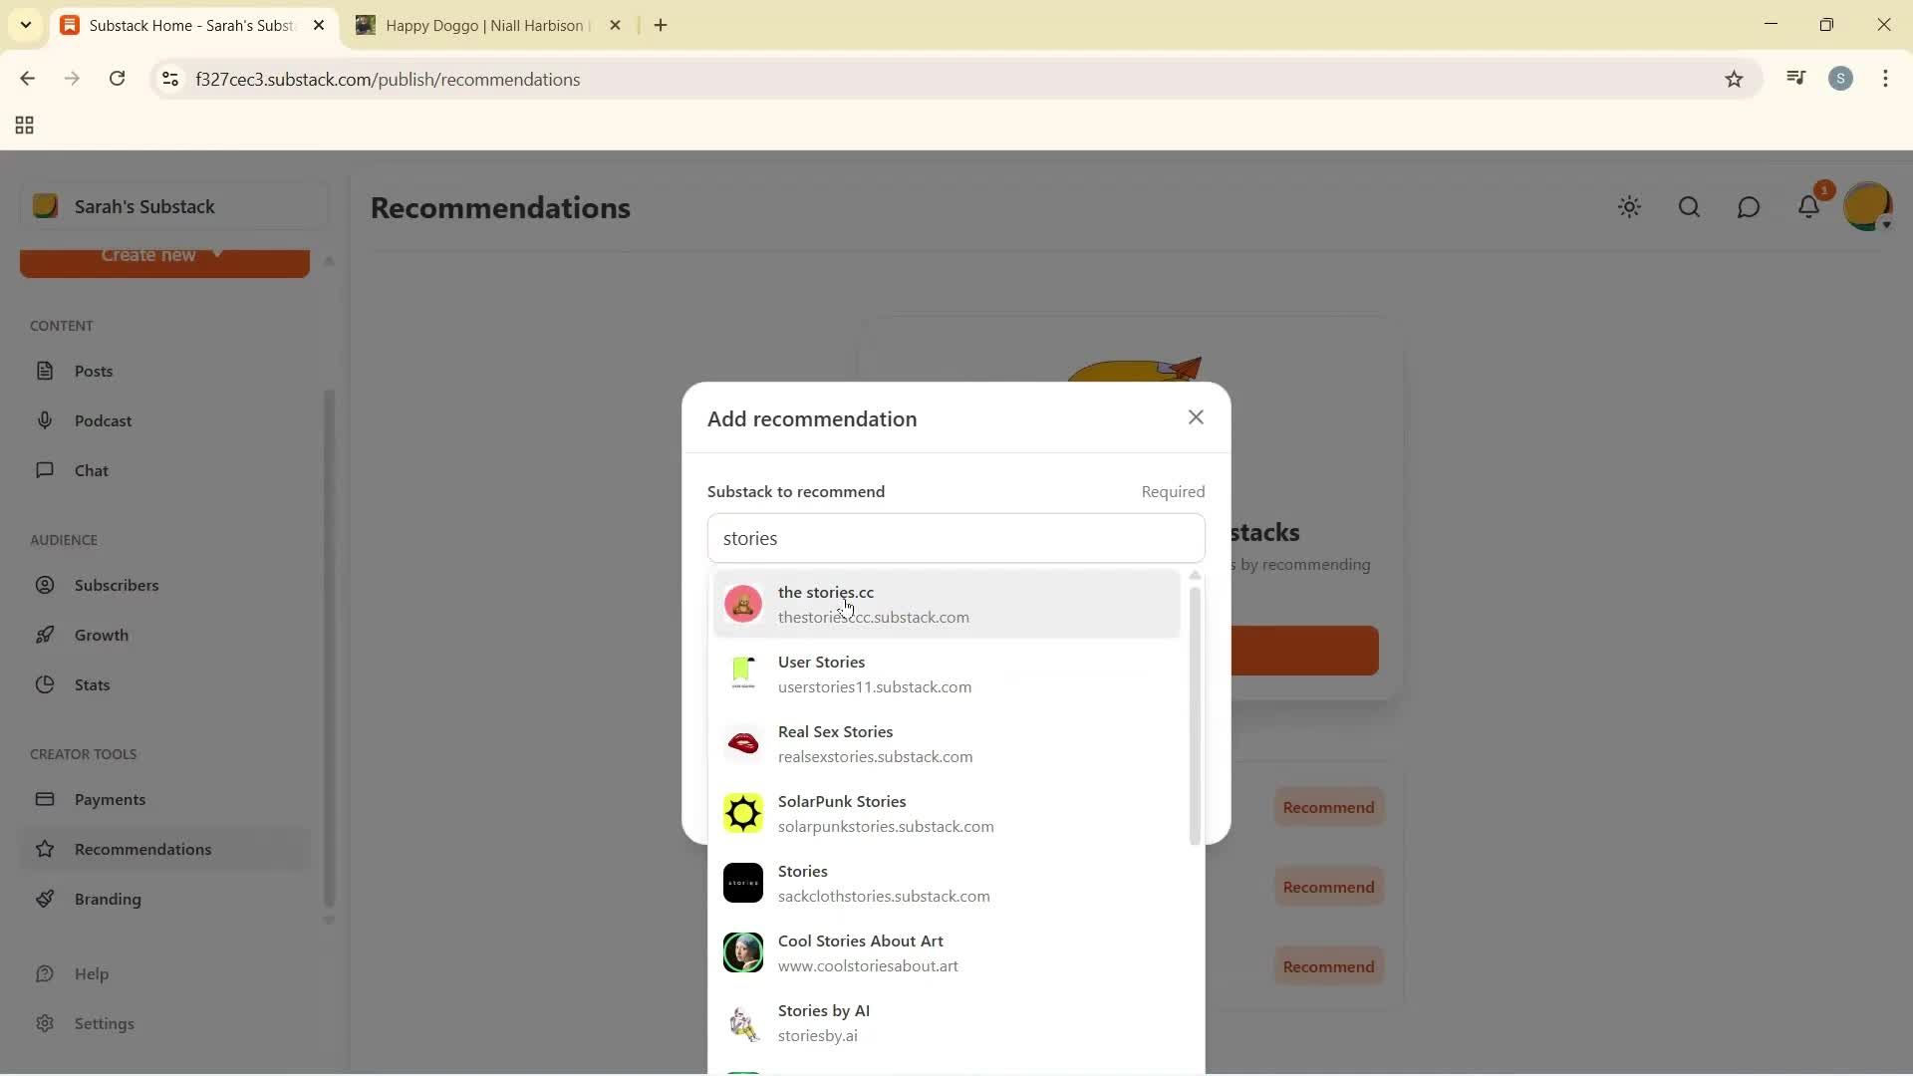
Task: View Subscribers under Audience
Action: (x=117, y=585)
